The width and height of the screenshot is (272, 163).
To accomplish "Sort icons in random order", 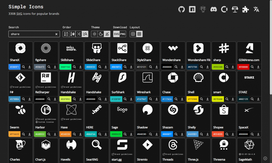I will [79, 34].
